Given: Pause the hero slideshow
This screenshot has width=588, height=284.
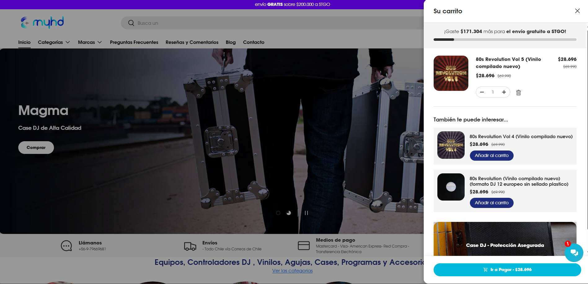Looking at the screenshot, I should pos(306,213).
